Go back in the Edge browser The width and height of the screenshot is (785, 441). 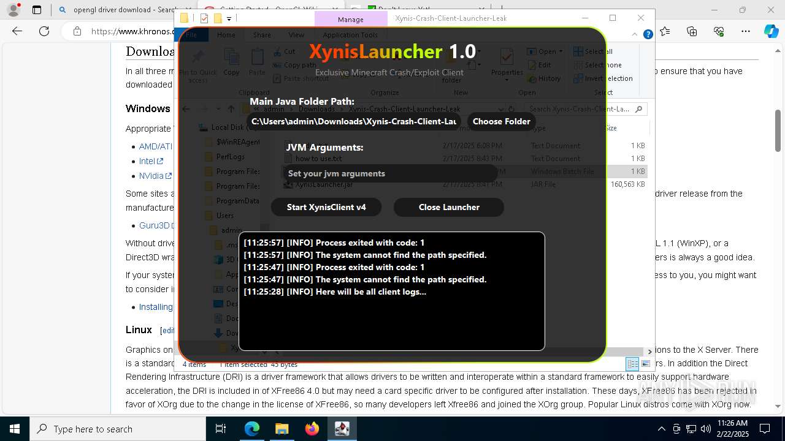click(x=17, y=31)
